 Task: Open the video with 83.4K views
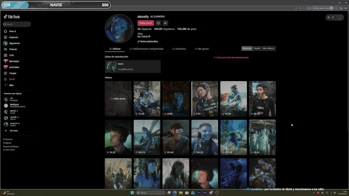[176, 137]
